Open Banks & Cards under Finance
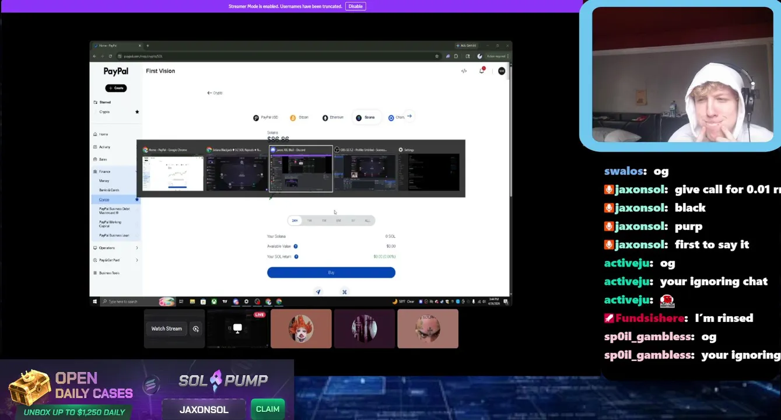The width and height of the screenshot is (781, 420). (109, 190)
